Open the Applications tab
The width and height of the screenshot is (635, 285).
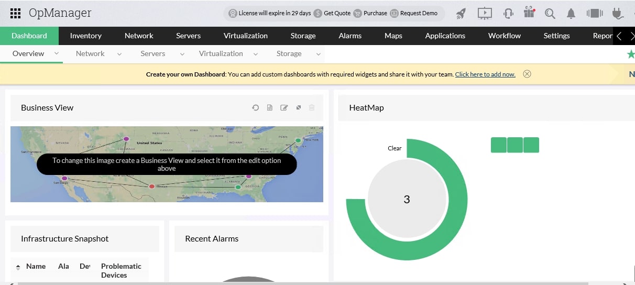point(445,36)
